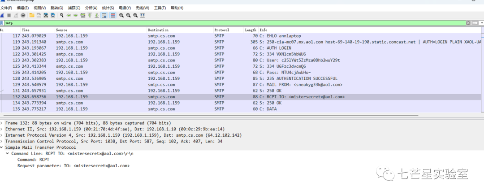Viewport: 484px width, 195px height.
Task: Click go to specific packet icon
Action: coord(83,15)
